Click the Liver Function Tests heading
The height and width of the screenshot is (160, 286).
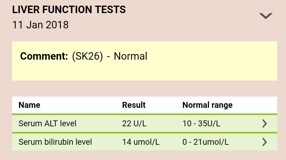click(x=69, y=10)
